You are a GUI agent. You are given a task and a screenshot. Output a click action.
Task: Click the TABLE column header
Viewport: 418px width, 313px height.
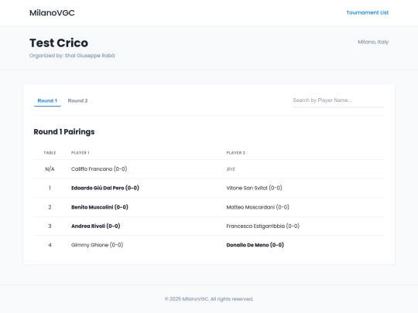(x=50, y=153)
